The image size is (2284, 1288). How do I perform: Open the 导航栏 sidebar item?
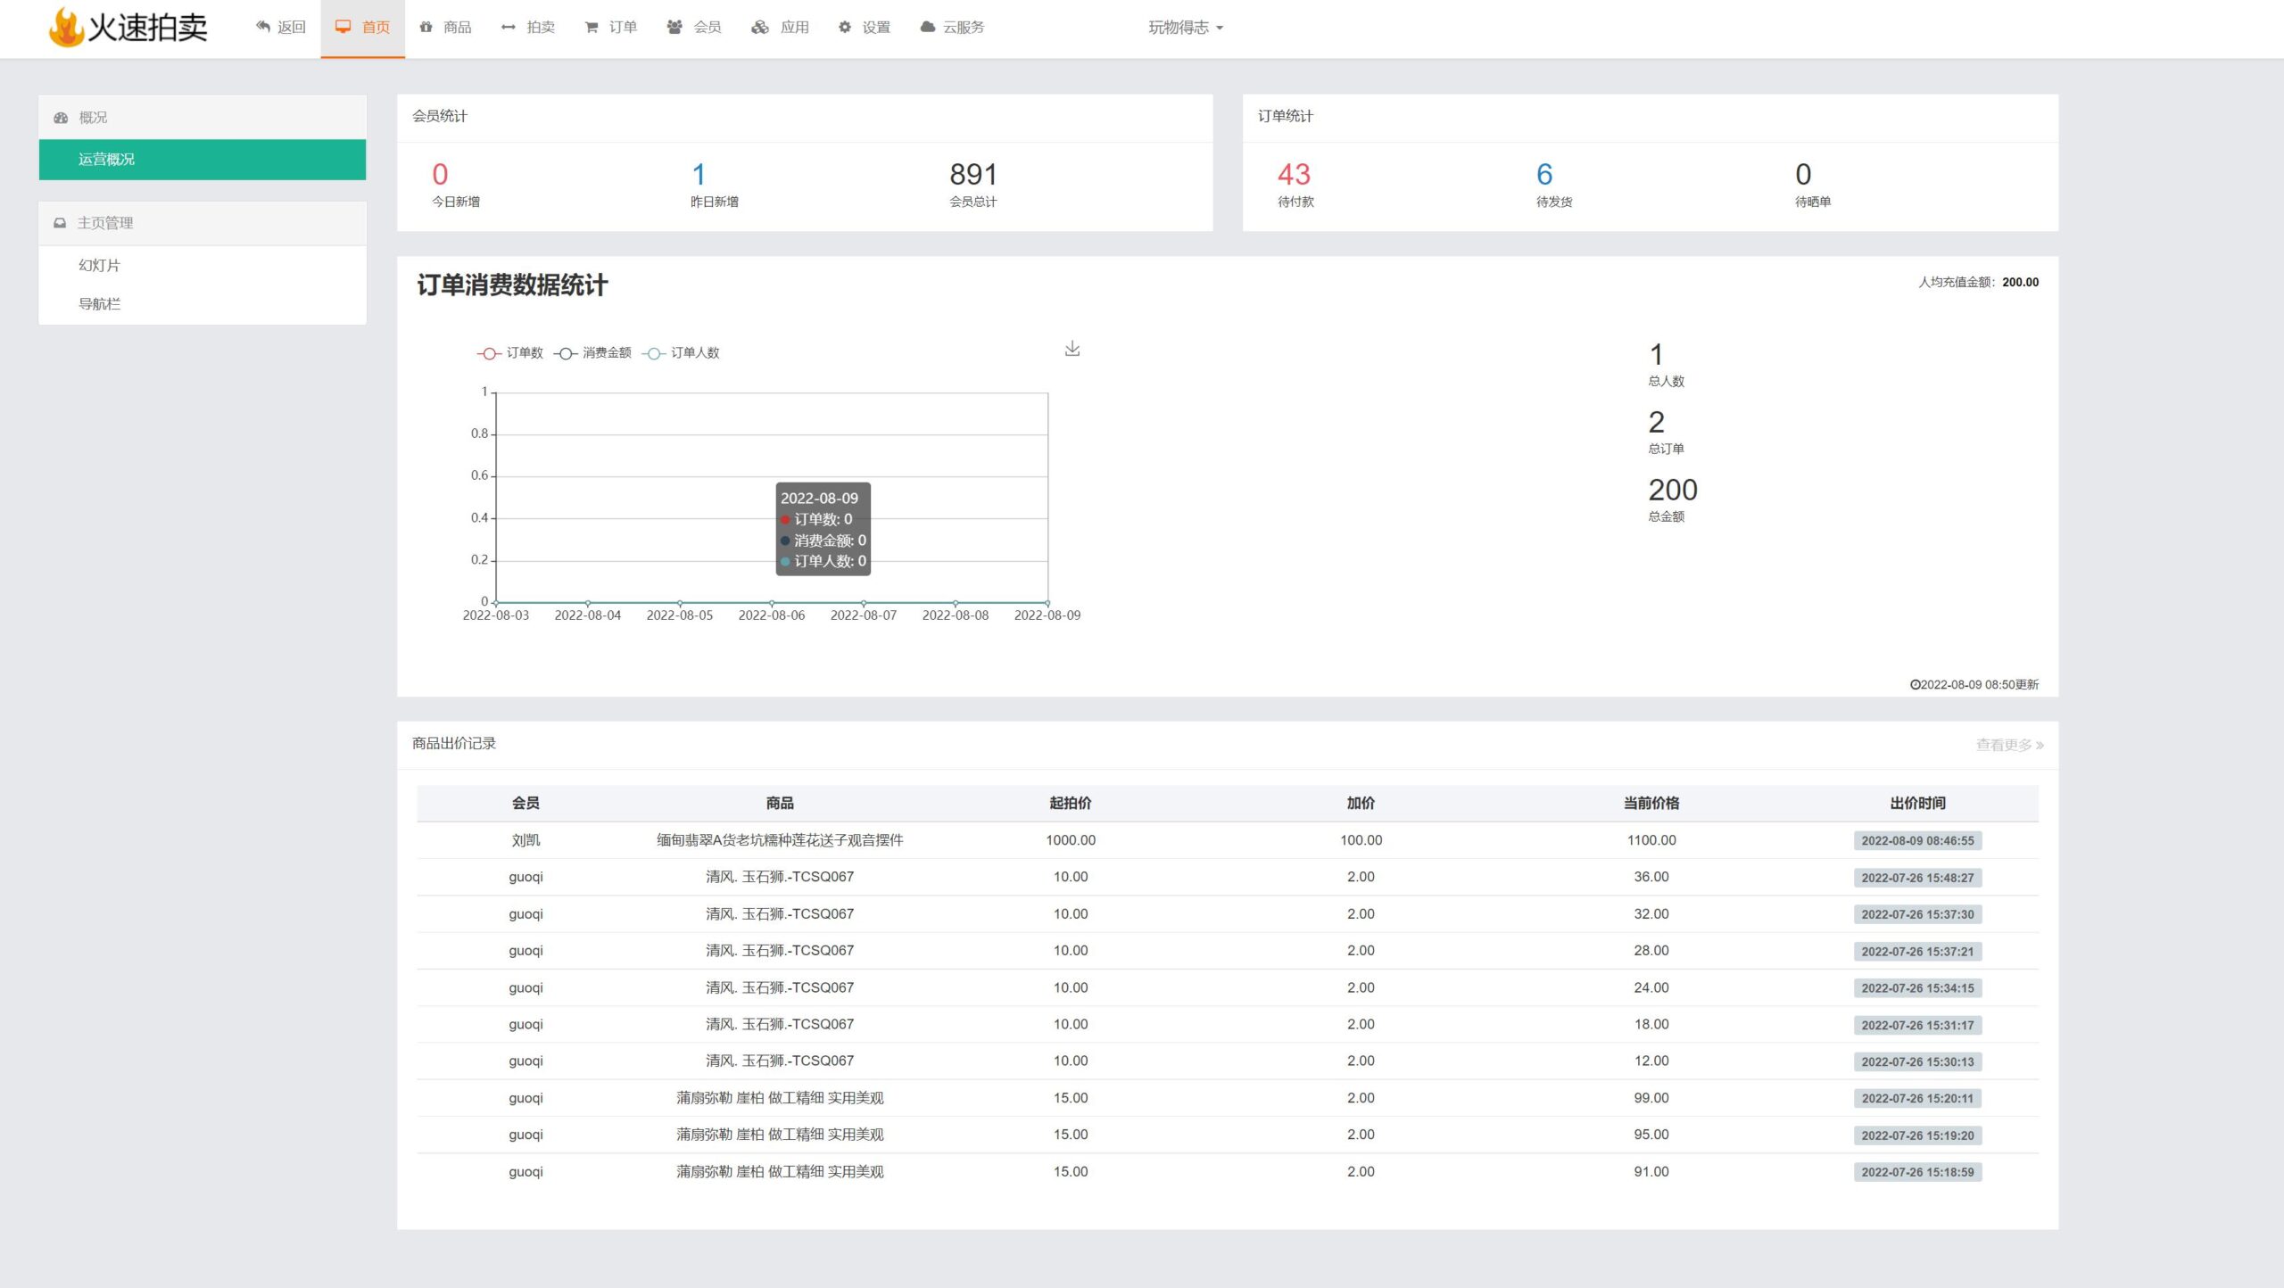tap(99, 304)
